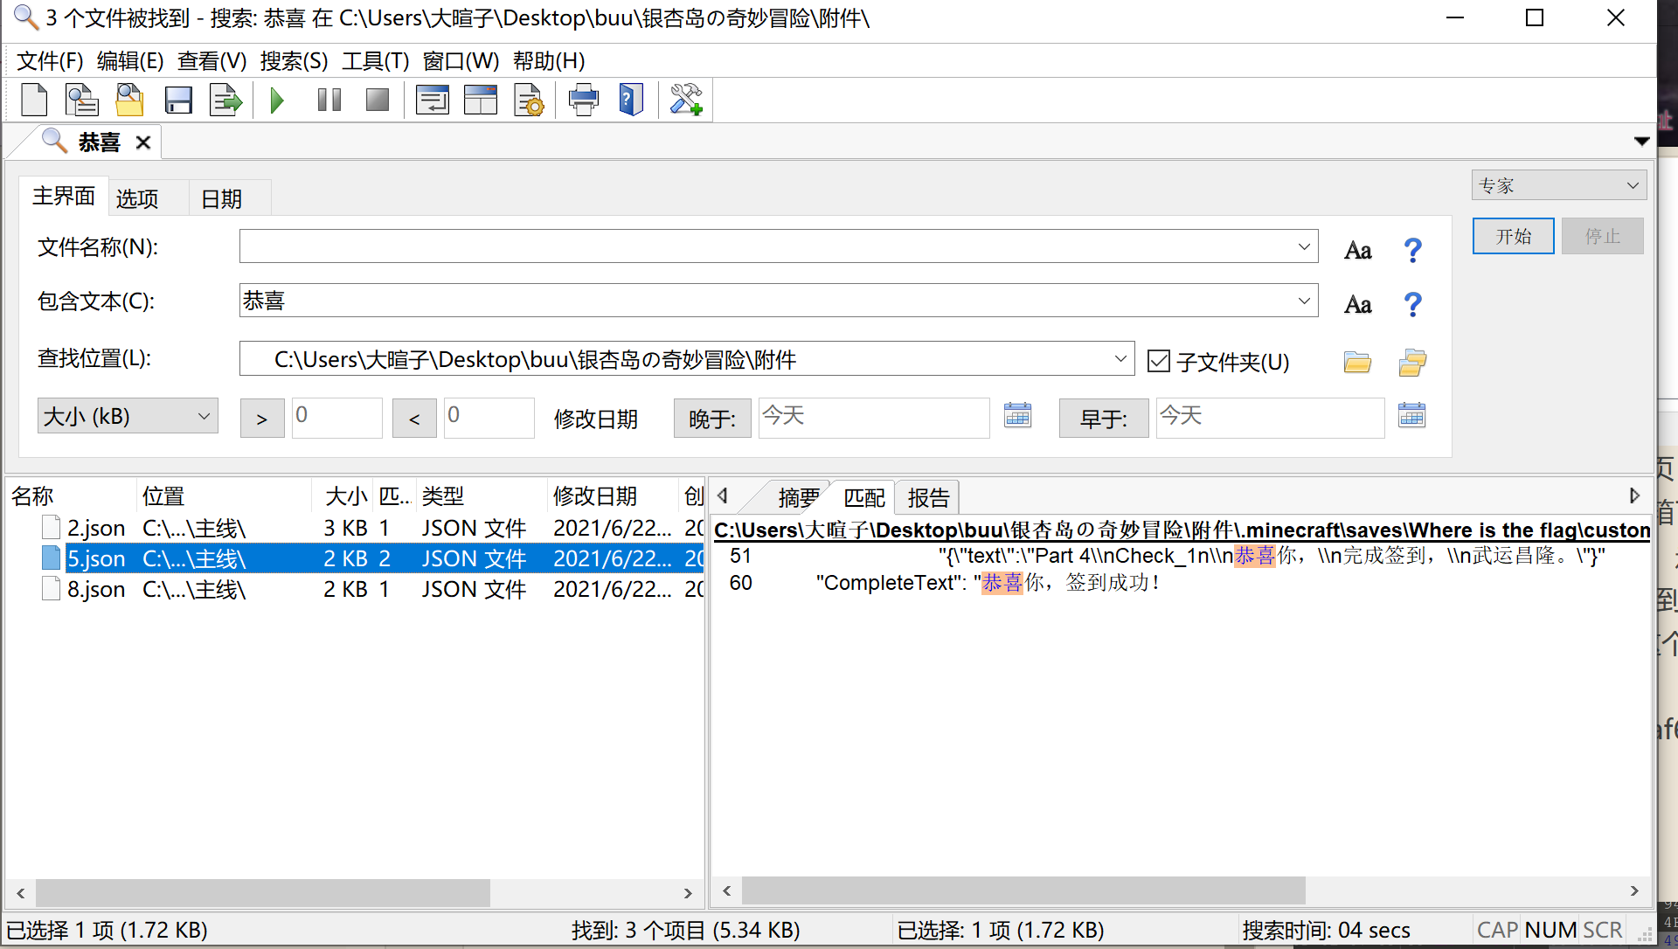Click the results pane horizontal scrollbar
This screenshot has width=1678, height=949.
click(x=262, y=892)
